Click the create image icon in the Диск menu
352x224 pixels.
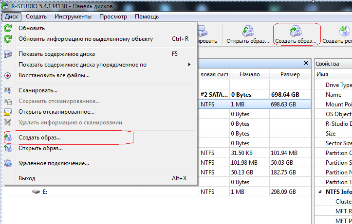coord(8,138)
